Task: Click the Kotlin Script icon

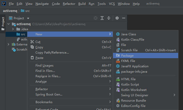Action: (x=118, y=85)
